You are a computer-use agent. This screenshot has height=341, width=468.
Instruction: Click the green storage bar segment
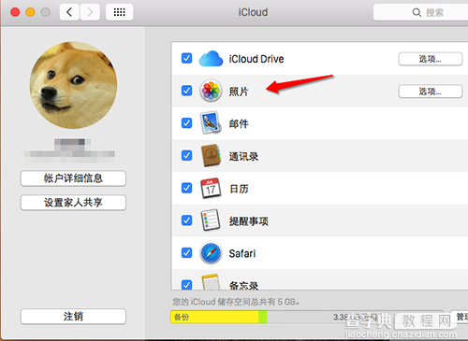(x=263, y=317)
